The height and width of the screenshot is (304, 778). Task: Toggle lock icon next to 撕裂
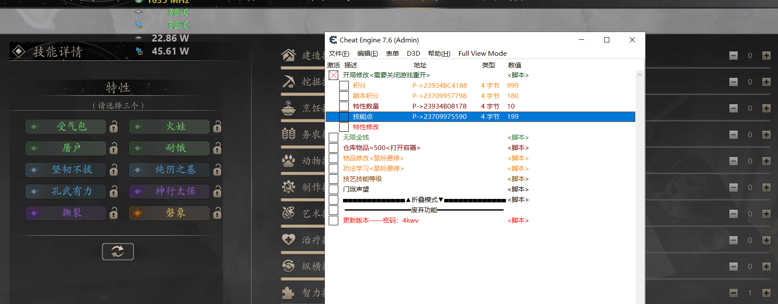[114, 213]
